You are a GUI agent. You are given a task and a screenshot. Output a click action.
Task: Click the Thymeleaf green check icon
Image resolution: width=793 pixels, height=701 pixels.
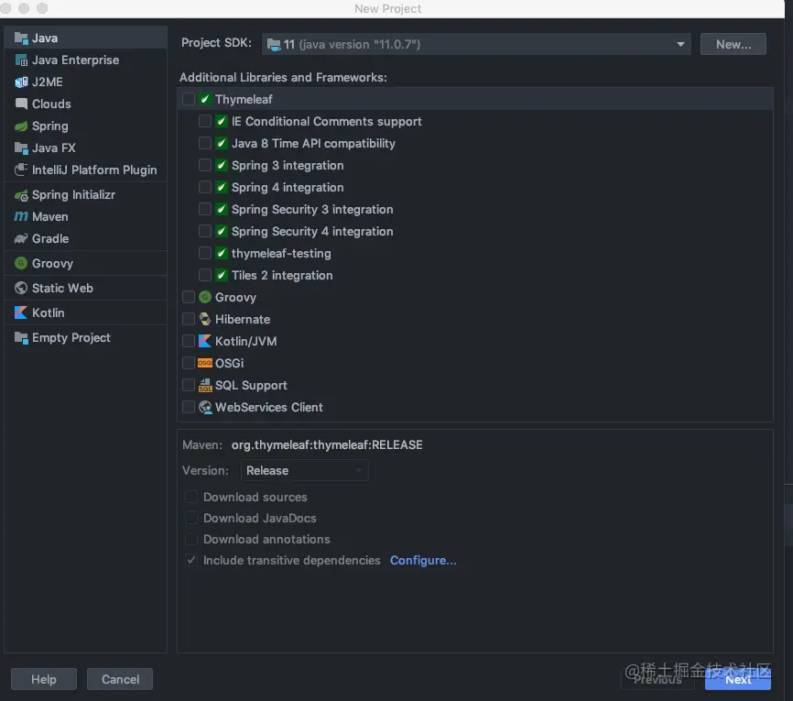(205, 99)
